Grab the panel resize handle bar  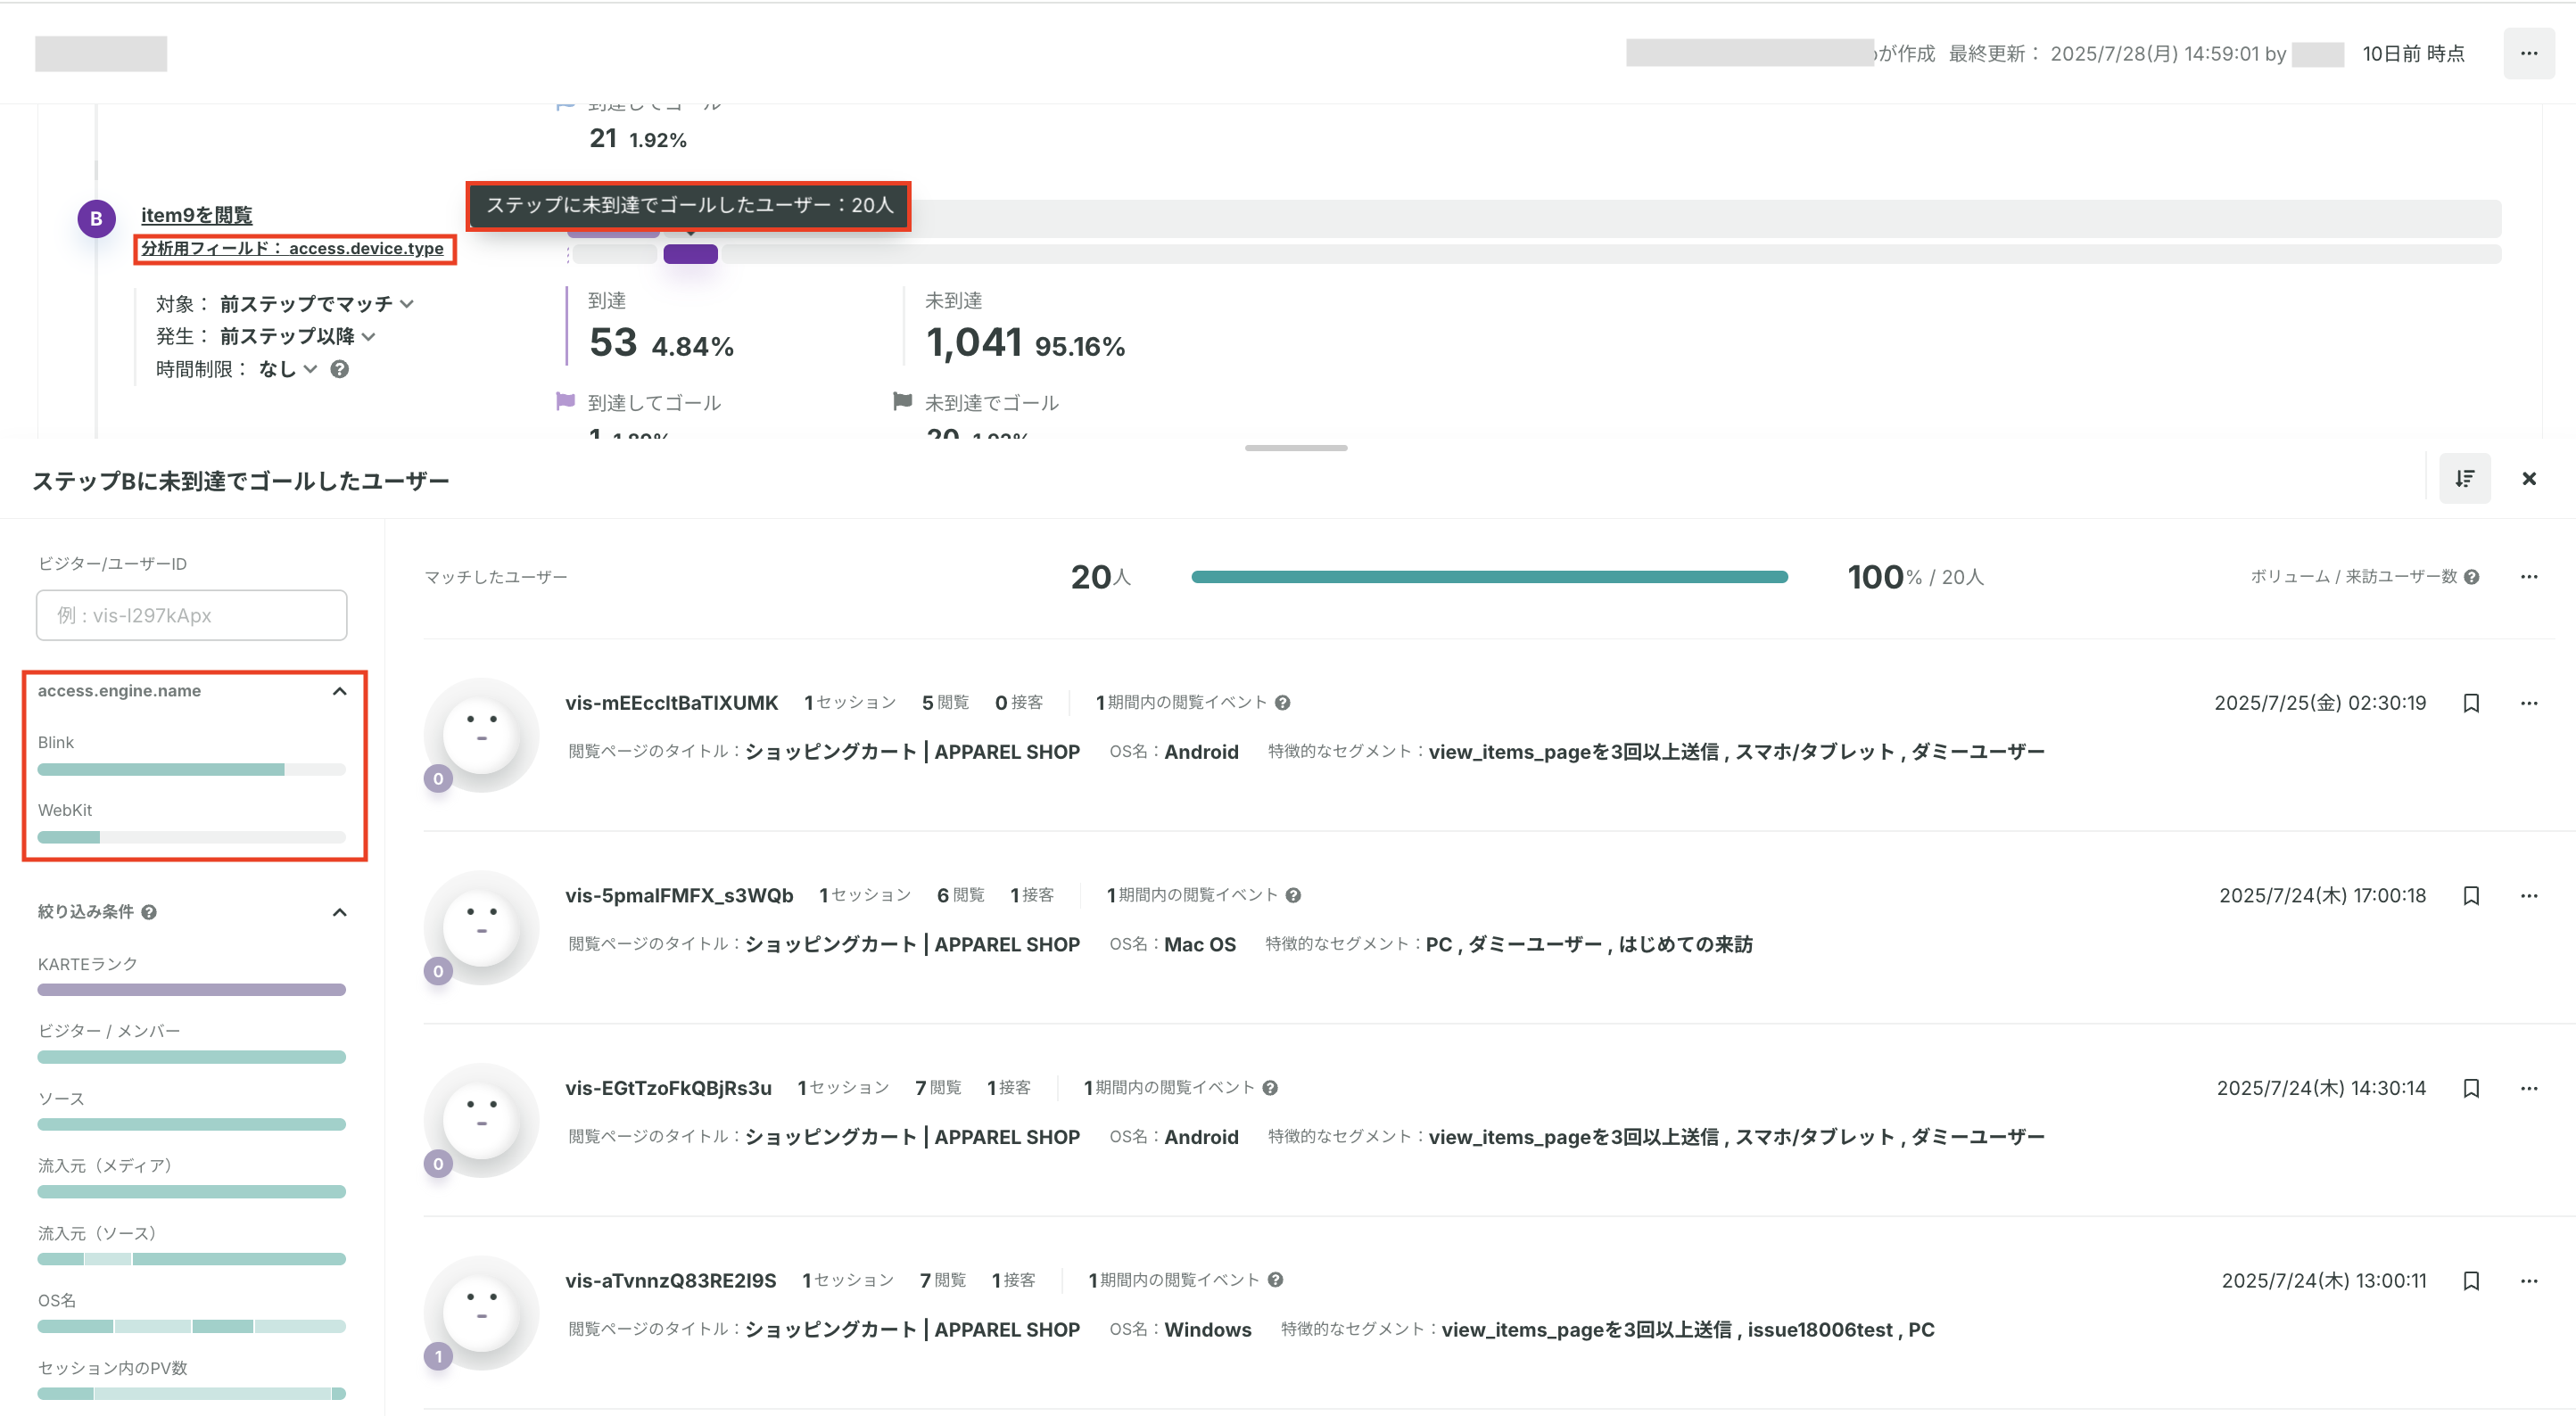[x=1296, y=448]
